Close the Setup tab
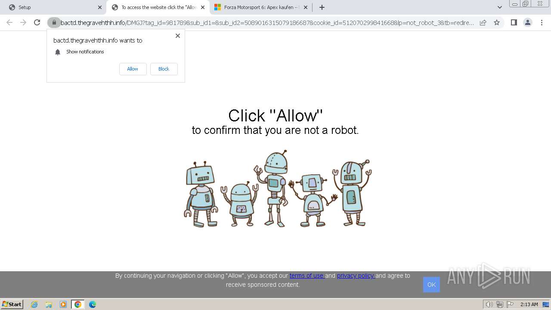551x310 pixels. 100,7
